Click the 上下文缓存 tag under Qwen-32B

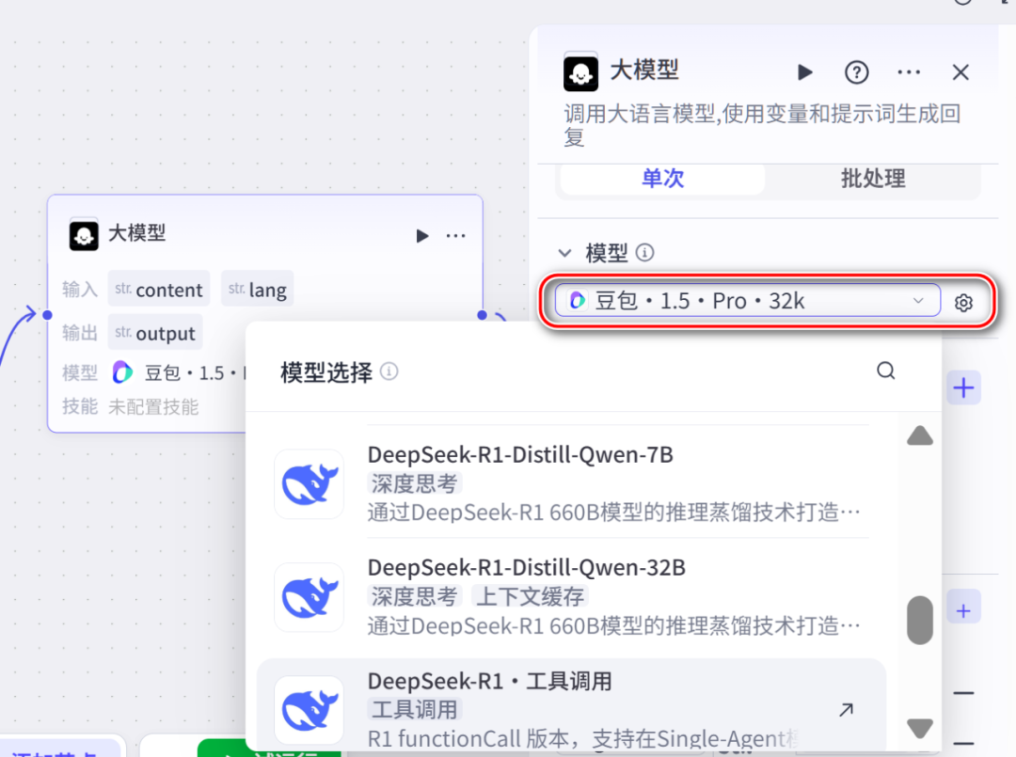530,596
